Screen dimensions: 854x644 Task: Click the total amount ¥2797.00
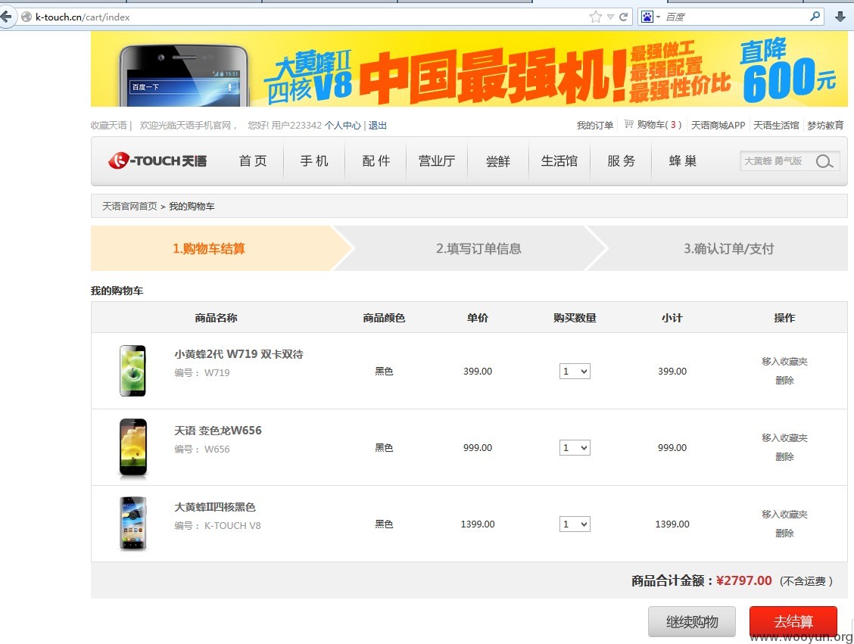point(743,580)
